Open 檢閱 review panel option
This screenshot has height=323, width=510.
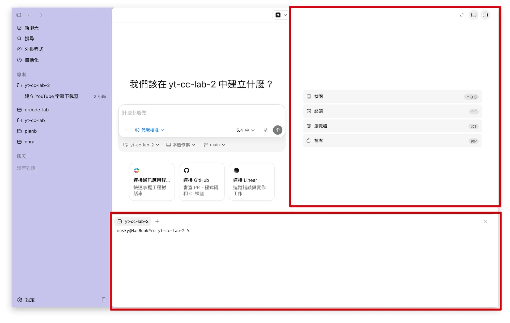click(x=392, y=97)
